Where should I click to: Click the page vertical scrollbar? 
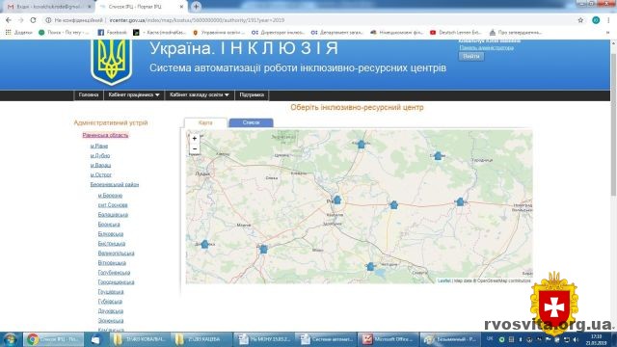click(613, 118)
